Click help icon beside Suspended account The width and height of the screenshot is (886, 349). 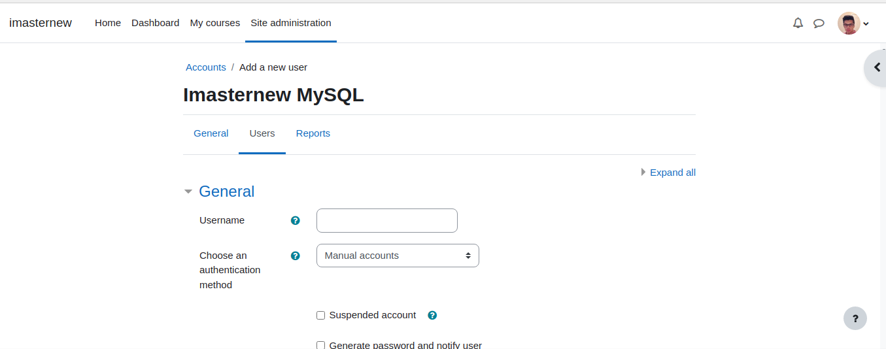[x=432, y=315]
